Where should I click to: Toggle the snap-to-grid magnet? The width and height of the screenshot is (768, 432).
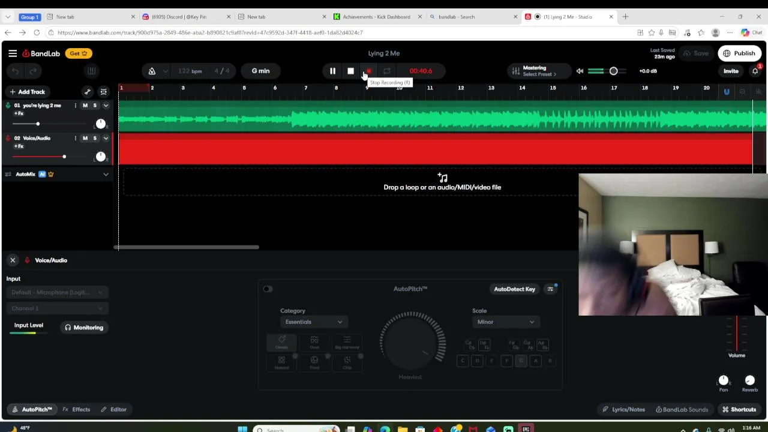tap(727, 92)
